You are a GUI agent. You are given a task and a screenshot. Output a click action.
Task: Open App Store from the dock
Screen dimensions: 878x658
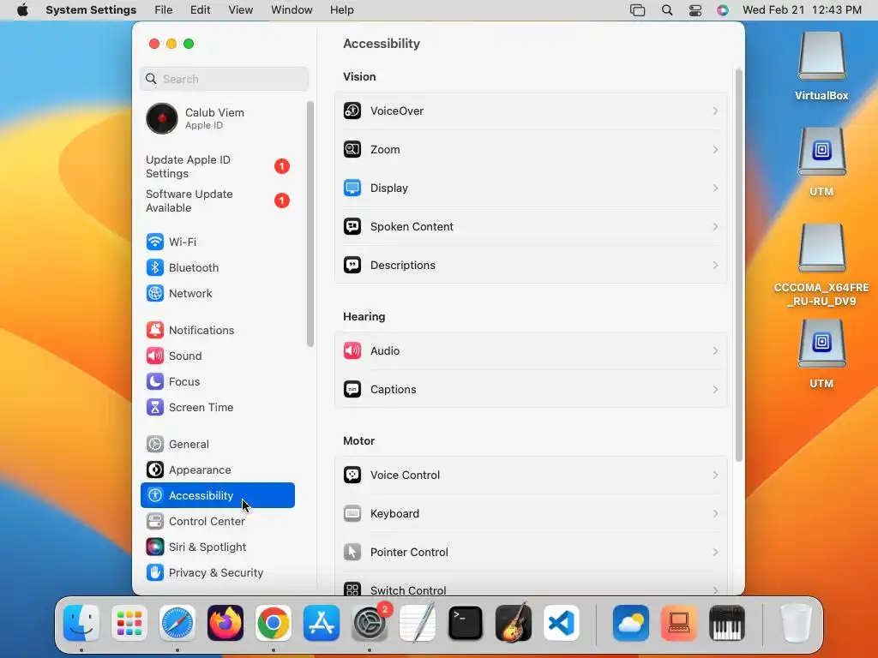pyautogui.click(x=322, y=623)
